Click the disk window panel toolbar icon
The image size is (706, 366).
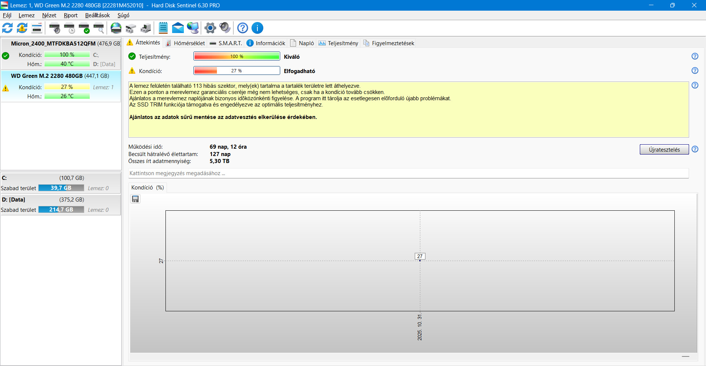point(37,28)
